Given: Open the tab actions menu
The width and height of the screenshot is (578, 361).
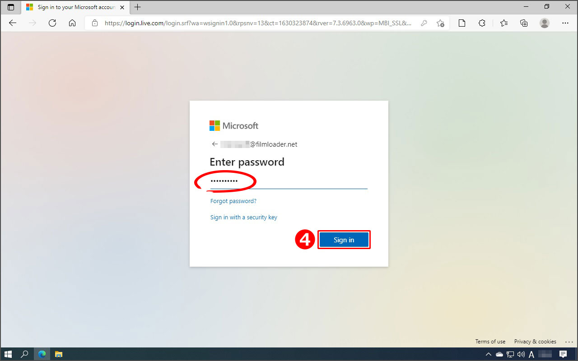Looking at the screenshot, I should pyautogui.click(x=11, y=7).
